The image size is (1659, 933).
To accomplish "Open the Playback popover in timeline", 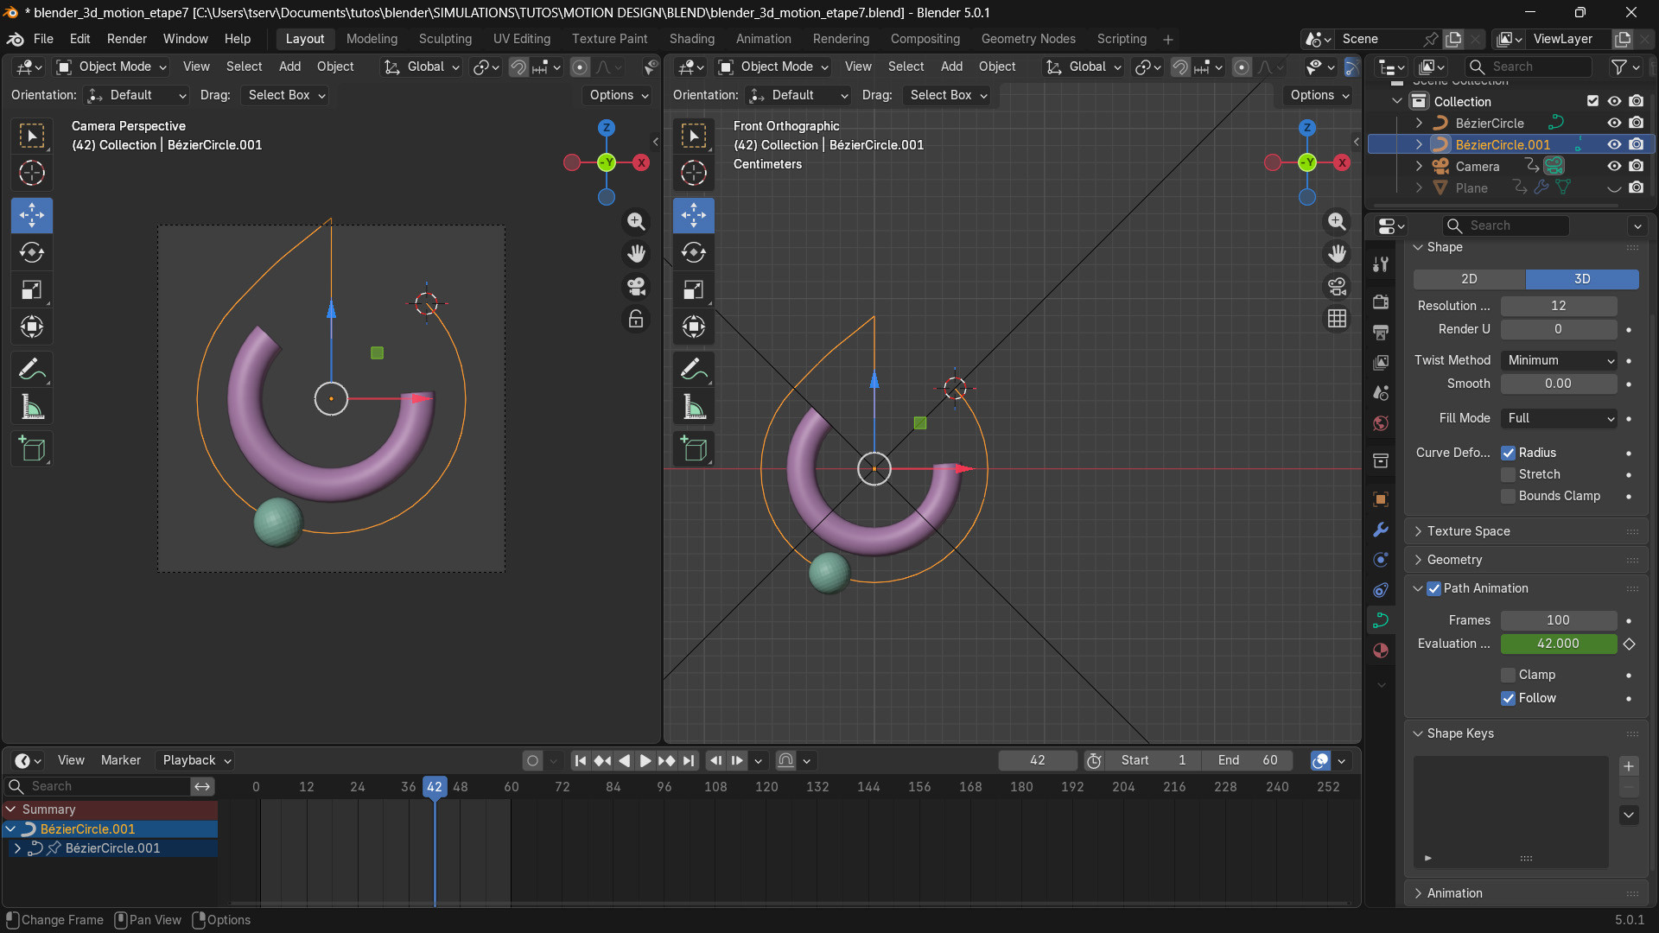I will (196, 760).
